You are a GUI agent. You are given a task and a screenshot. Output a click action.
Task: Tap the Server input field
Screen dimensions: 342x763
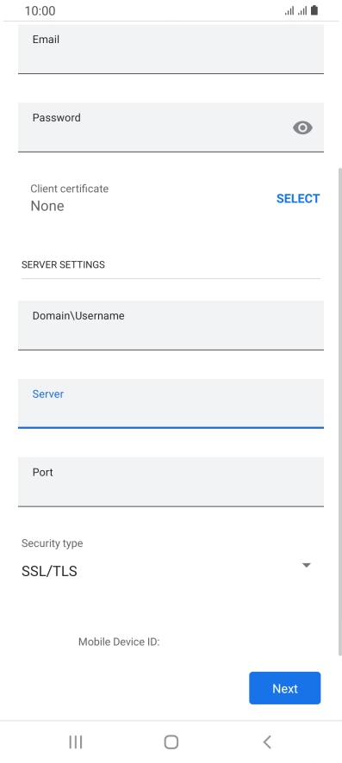coord(171,404)
